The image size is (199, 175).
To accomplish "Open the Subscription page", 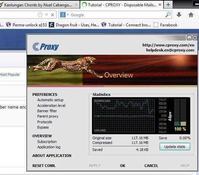I will tap(47, 142).
